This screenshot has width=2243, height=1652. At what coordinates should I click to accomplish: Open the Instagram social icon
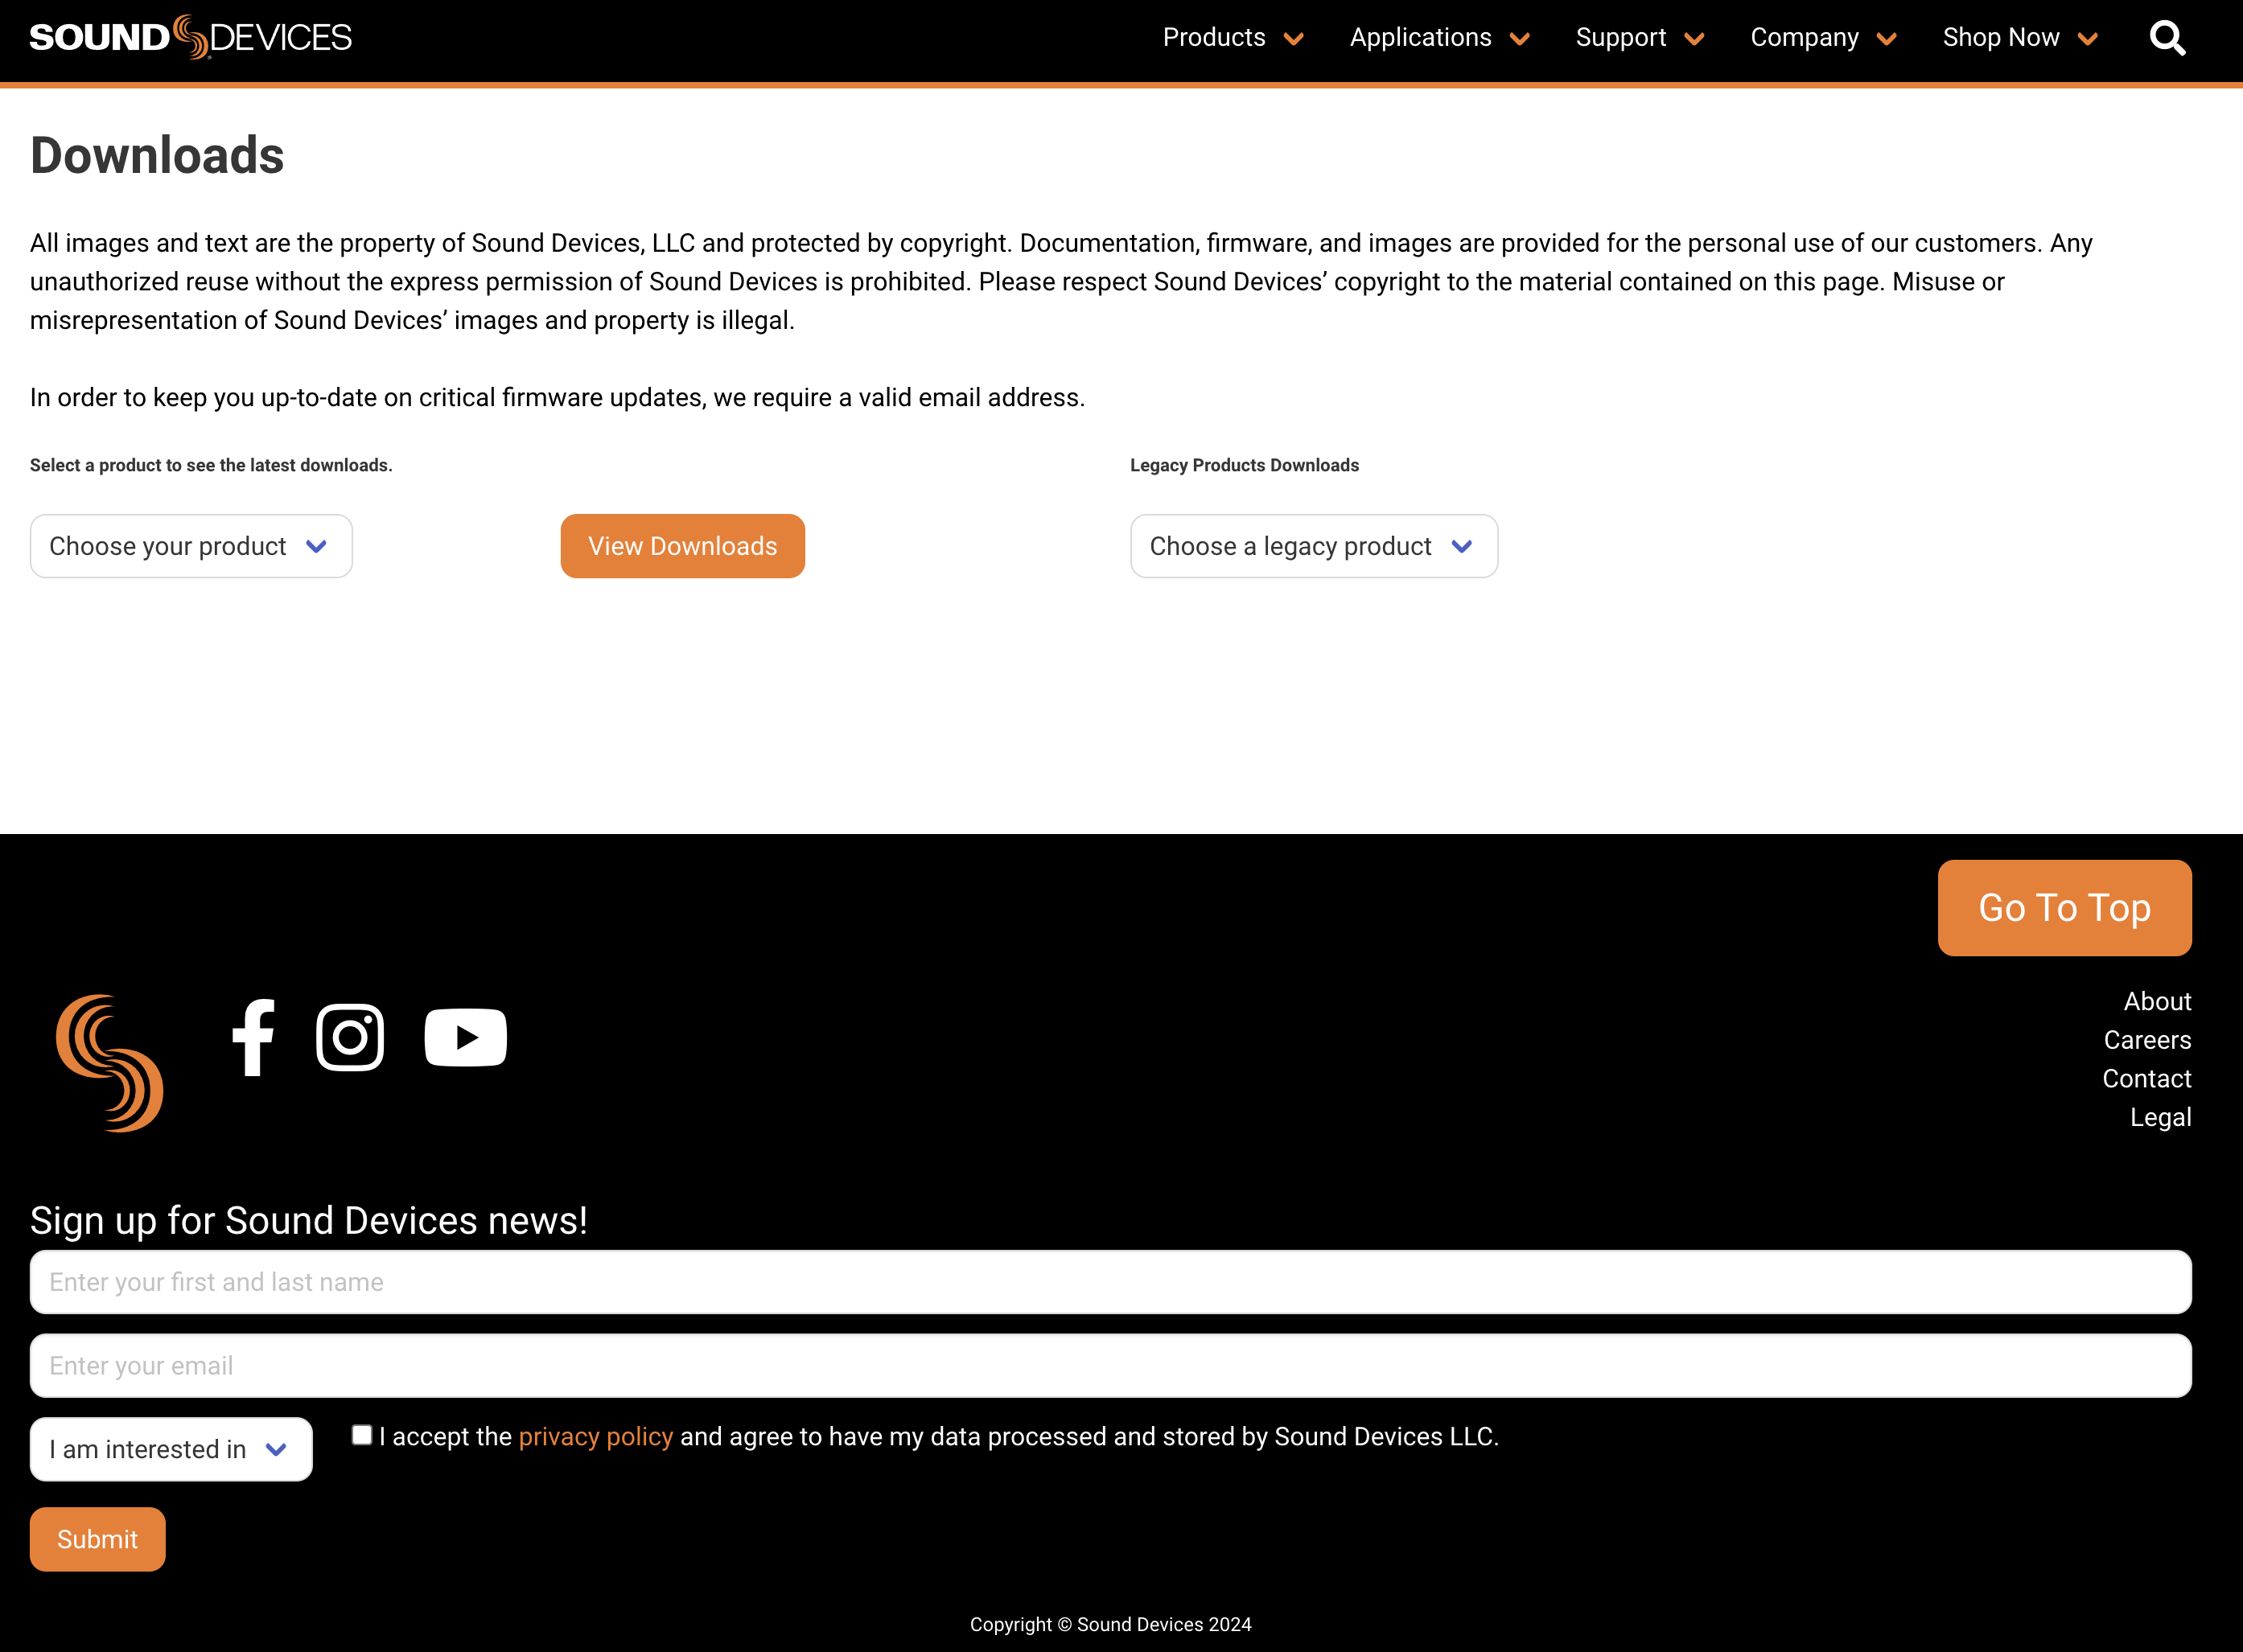(x=348, y=1036)
